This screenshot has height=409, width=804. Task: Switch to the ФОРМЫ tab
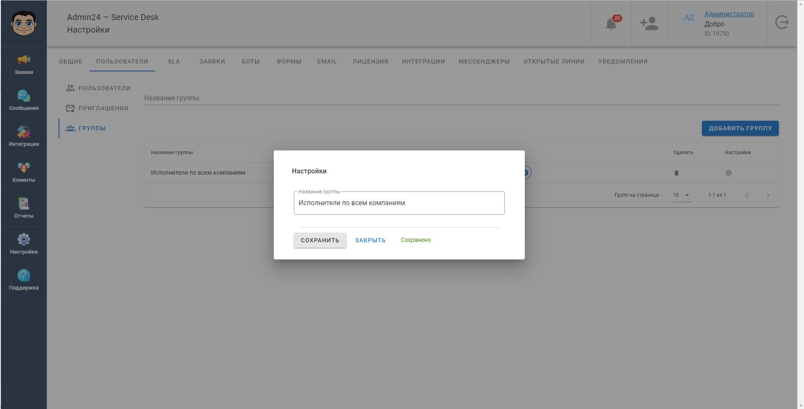[x=289, y=62]
